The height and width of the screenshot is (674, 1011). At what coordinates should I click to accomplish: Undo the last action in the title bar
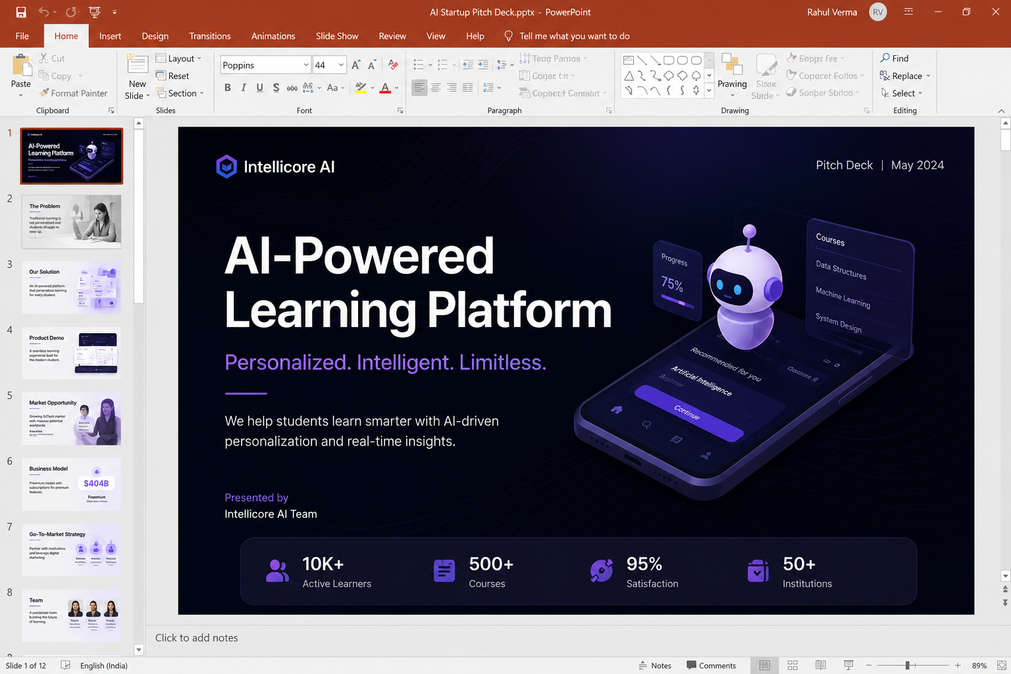pos(43,12)
